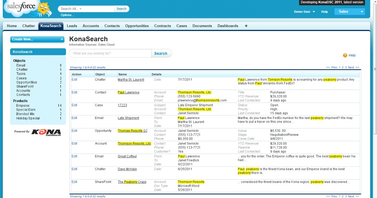
Task: Go to Next page at top
Action: pyautogui.click(x=351, y=67)
